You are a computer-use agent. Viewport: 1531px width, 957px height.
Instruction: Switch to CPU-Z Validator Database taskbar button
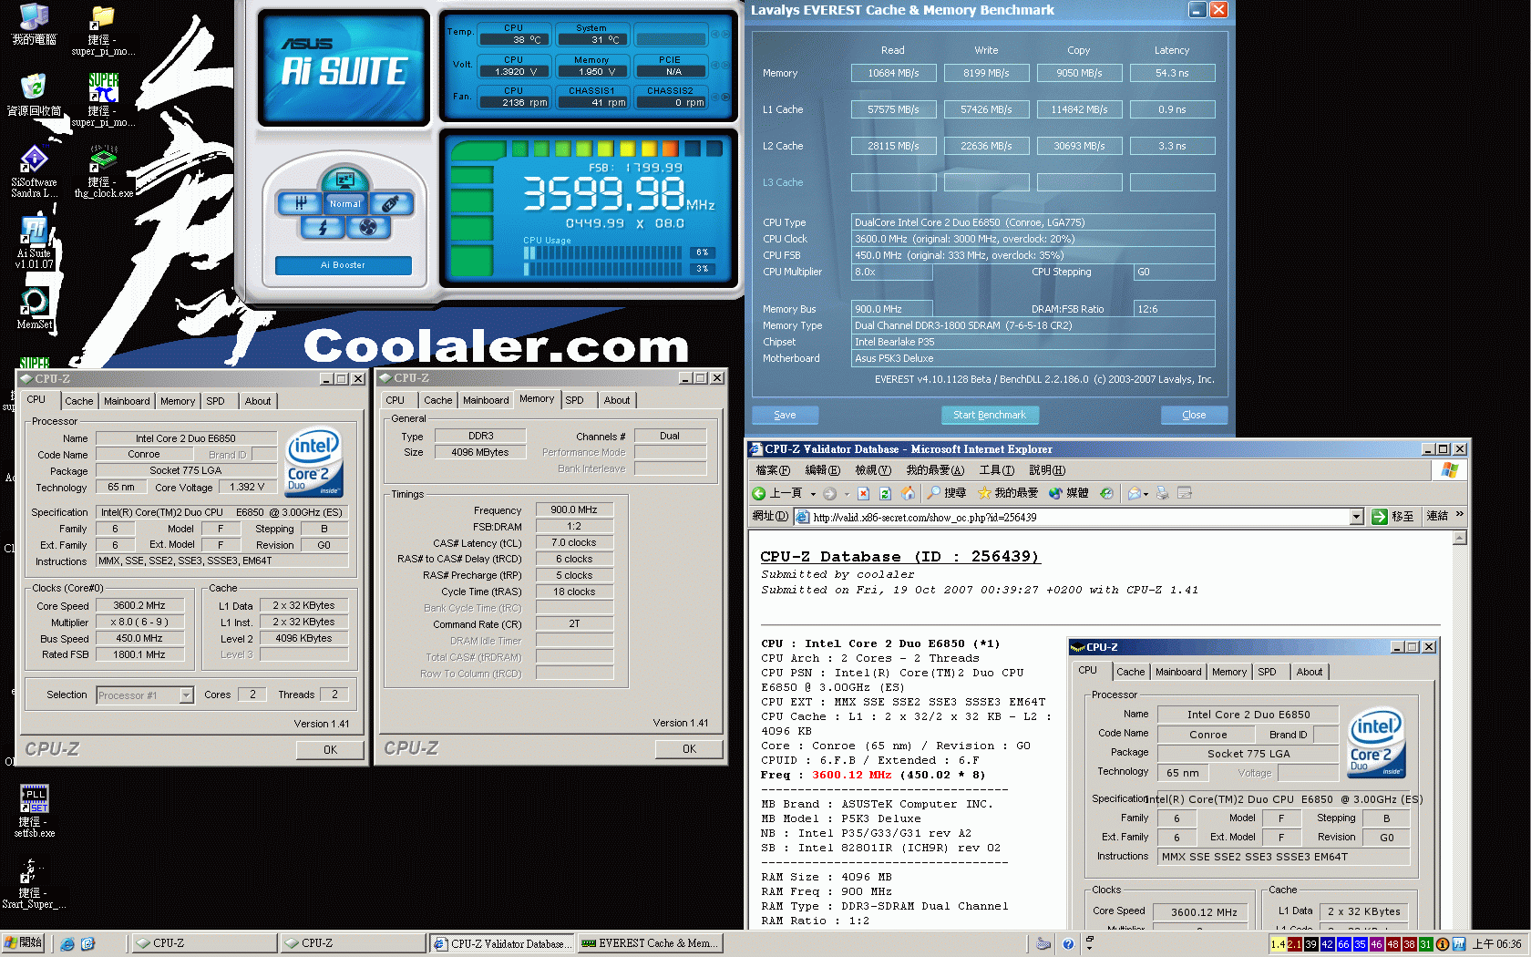[502, 943]
